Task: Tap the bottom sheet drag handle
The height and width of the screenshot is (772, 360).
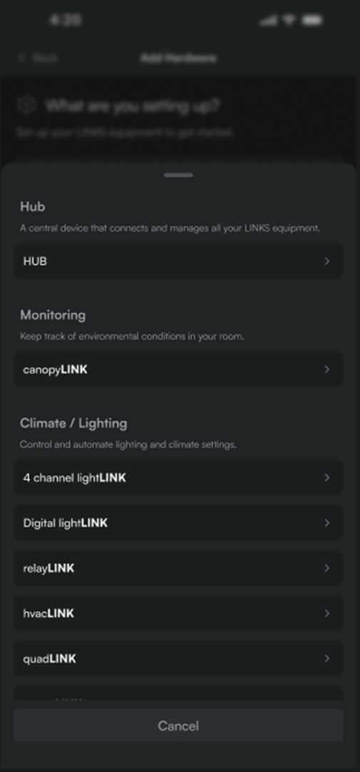Action: 178,175
